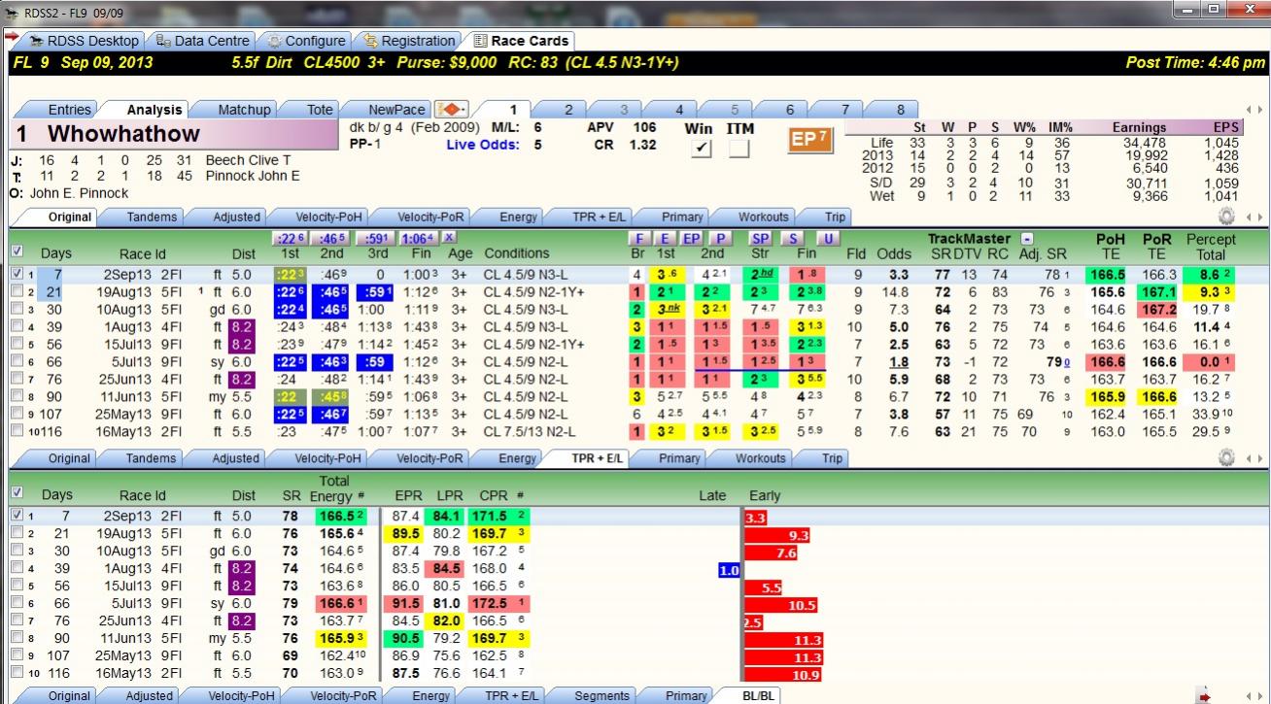
Task: Uncheck the 2Sep13 race row in upper table
Action: (x=17, y=274)
